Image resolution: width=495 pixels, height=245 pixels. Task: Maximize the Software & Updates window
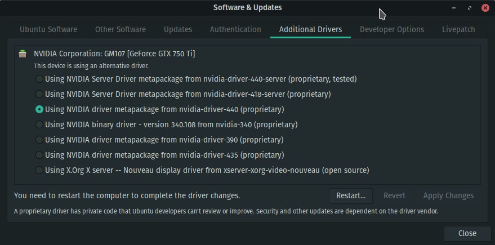click(x=470, y=7)
